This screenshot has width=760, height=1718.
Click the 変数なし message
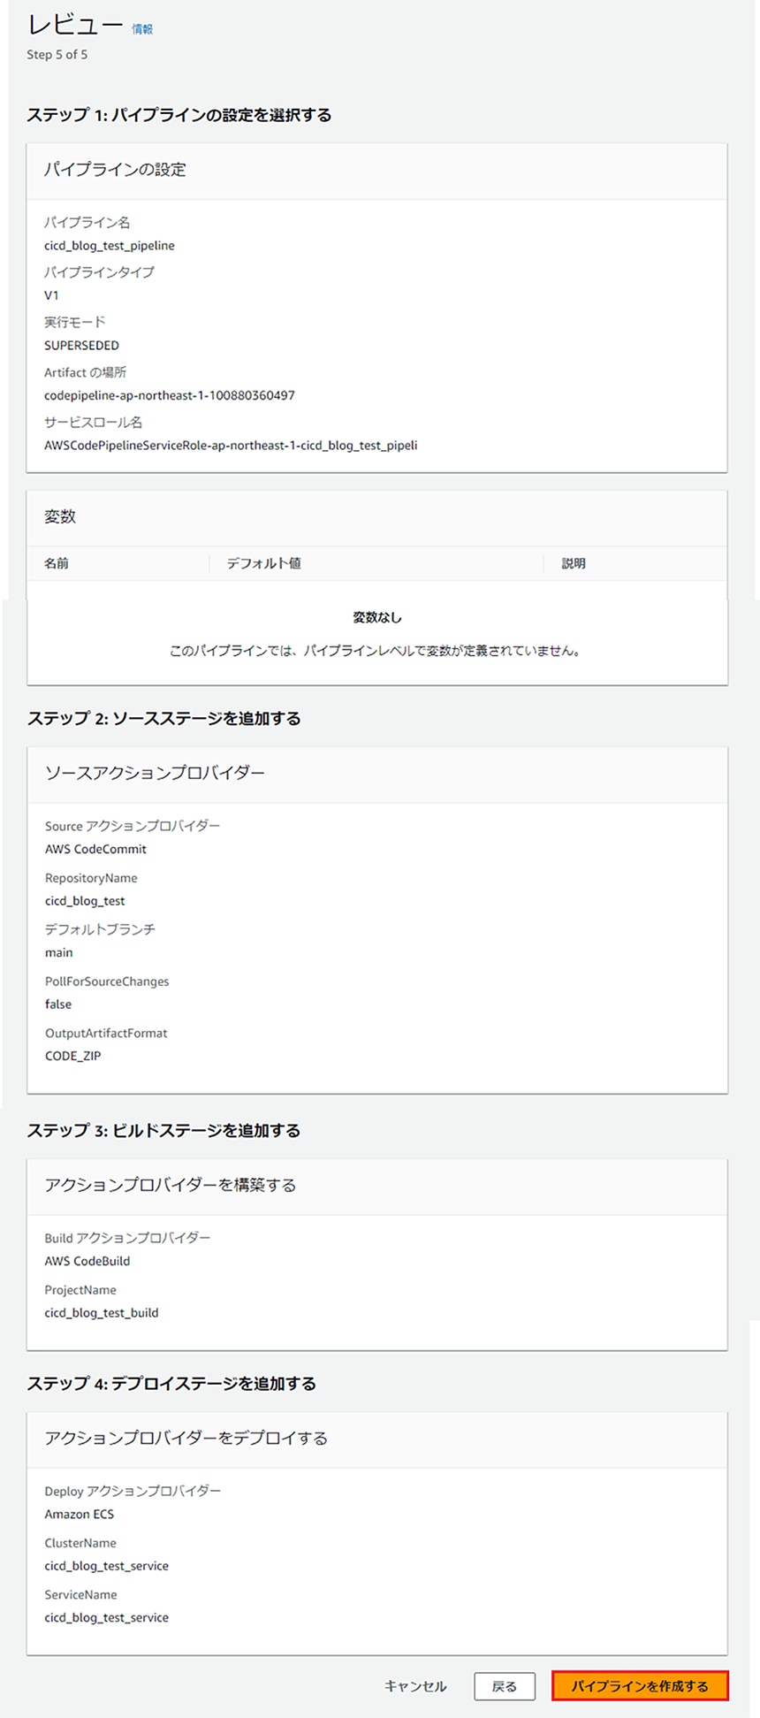tap(377, 617)
